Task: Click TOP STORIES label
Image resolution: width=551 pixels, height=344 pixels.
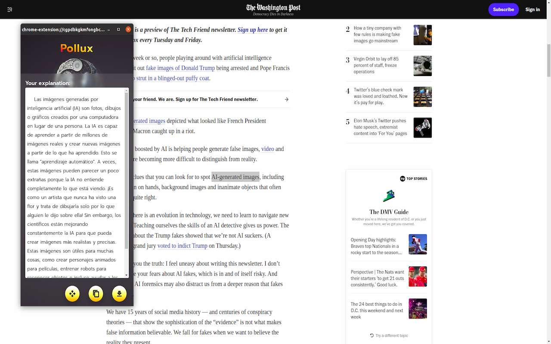Action: (417, 178)
